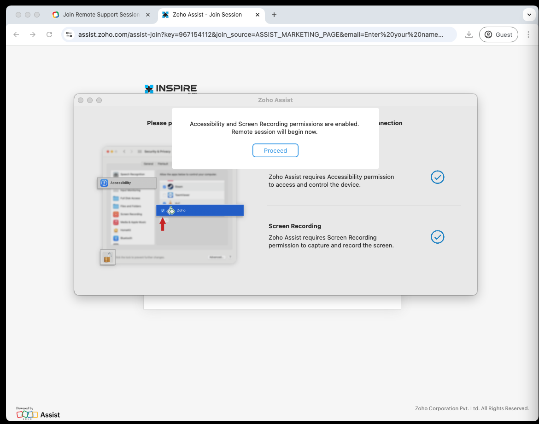The image size is (539, 424).
Task: Click the Zoho Assist logo in footer
Action: 38,413
